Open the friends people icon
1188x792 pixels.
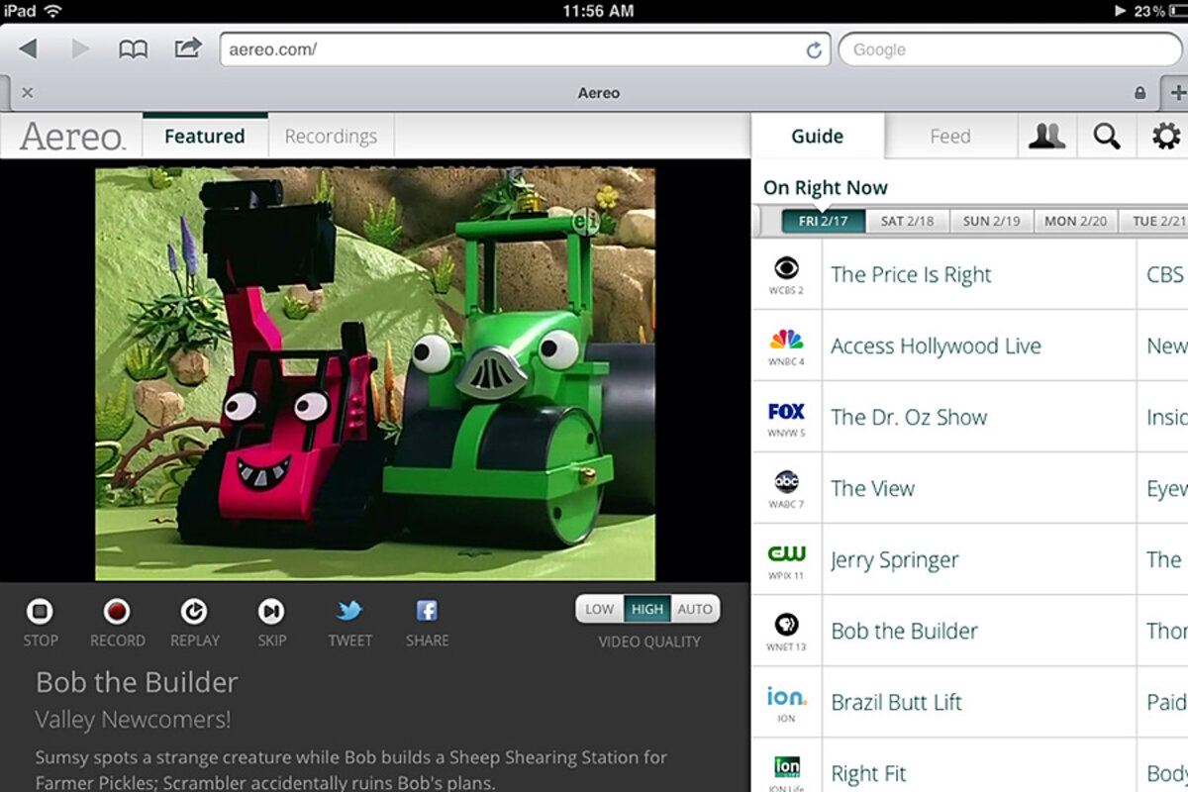1046,136
